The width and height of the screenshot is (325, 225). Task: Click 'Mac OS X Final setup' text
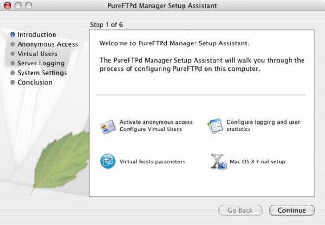point(258,161)
